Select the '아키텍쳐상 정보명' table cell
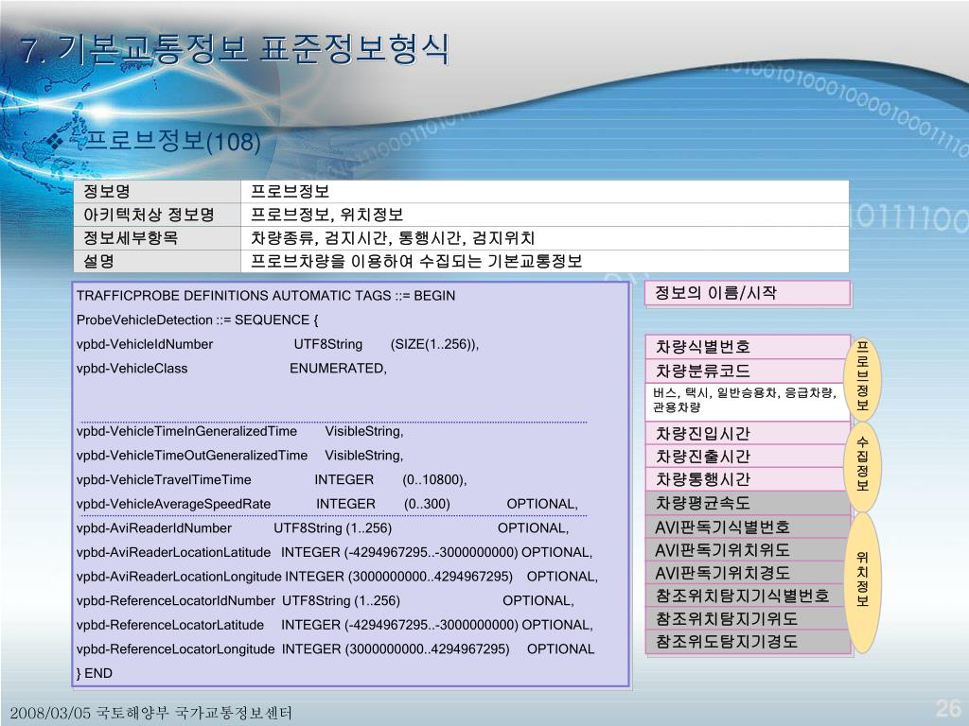This screenshot has height=726, width=969. click(x=158, y=215)
